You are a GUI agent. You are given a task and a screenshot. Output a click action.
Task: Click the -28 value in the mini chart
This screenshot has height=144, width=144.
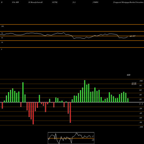(x=93, y=140)
